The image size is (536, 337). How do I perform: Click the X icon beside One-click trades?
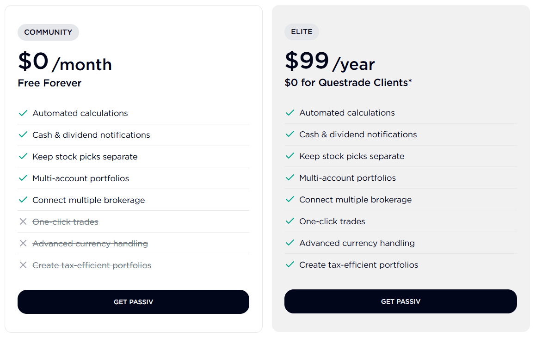[x=23, y=222]
